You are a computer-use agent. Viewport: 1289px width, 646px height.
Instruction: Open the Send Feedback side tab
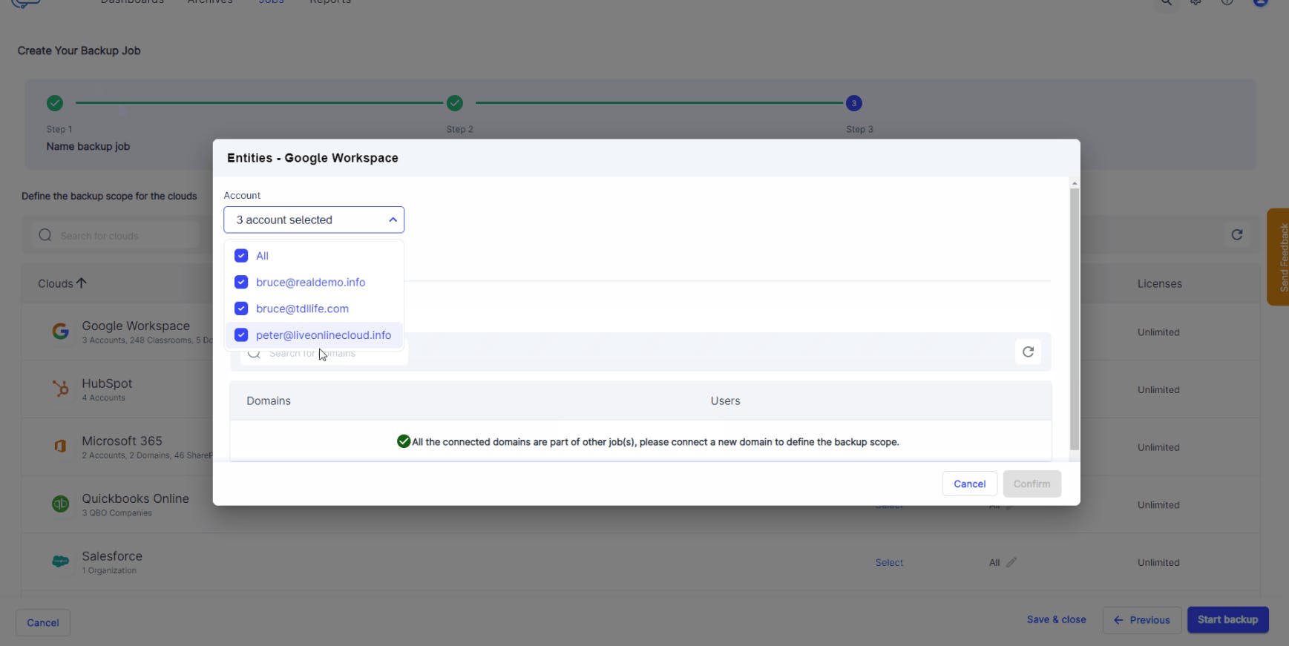point(1281,257)
